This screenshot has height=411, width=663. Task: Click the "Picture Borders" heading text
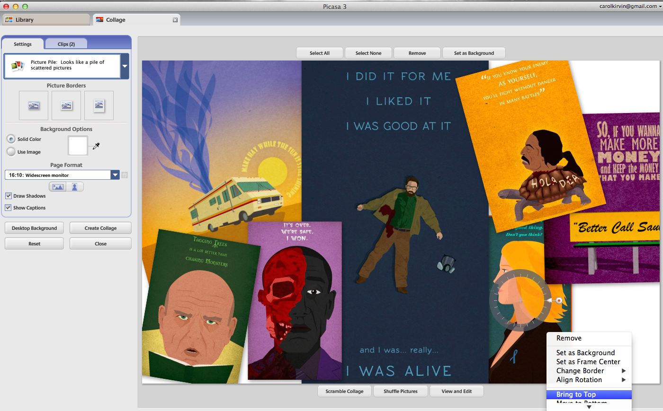click(x=66, y=86)
